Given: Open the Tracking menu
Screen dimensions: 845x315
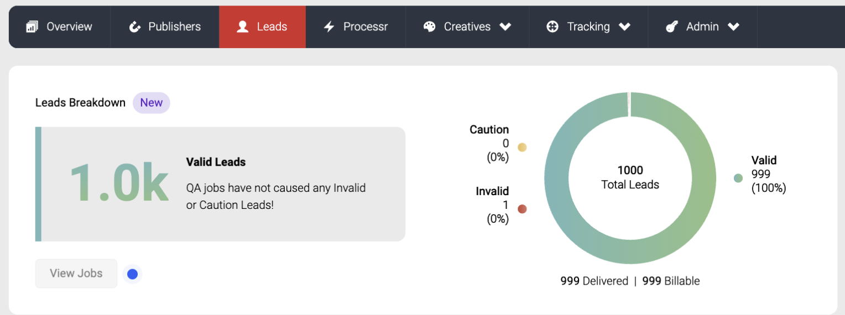Looking at the screenshot, I should [x=588, y=27].
